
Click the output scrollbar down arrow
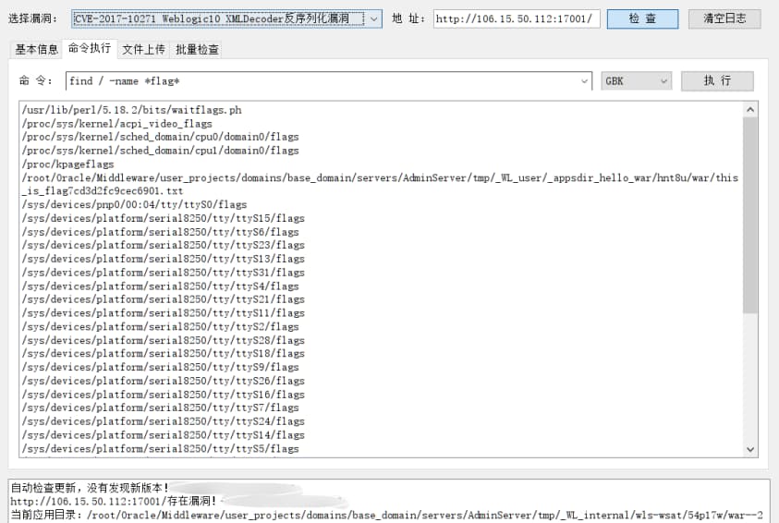tap(749, 448)
